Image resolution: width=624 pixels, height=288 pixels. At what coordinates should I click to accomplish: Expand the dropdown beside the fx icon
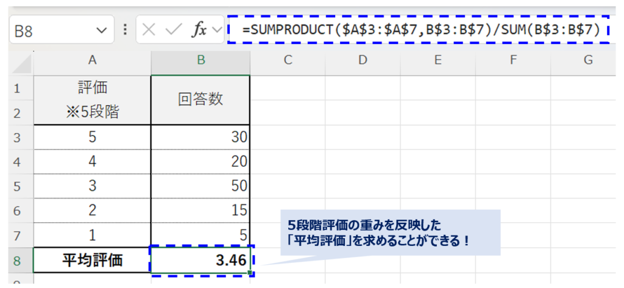tap(217, 30)
